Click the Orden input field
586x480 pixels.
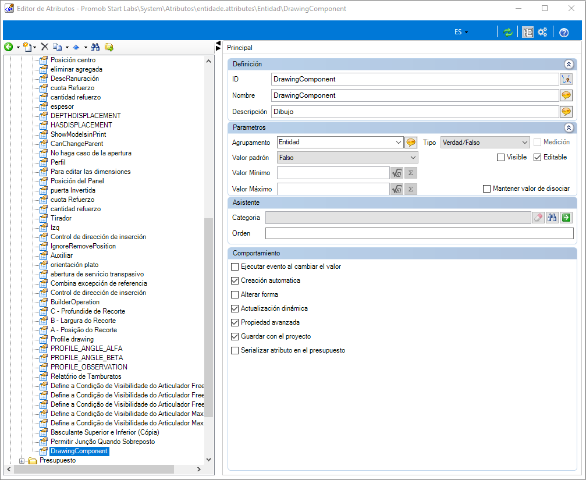pos(420,233)
